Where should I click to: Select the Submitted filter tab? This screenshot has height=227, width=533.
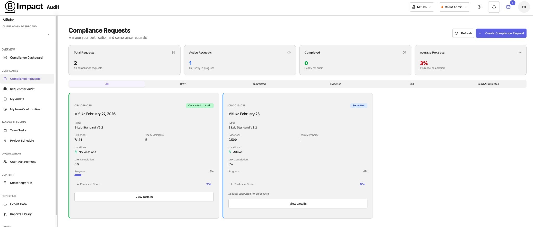(259, 84)
